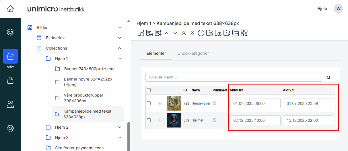
Task: Click the remove list items toolbar icon
Action: coord(158,33)
